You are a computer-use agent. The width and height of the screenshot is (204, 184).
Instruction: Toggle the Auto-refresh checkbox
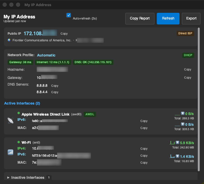(69, 15)
